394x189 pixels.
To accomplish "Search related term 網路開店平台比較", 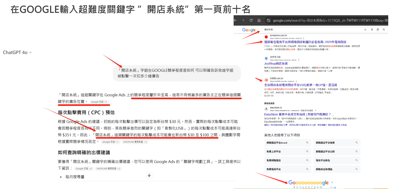I will point(337,151).
